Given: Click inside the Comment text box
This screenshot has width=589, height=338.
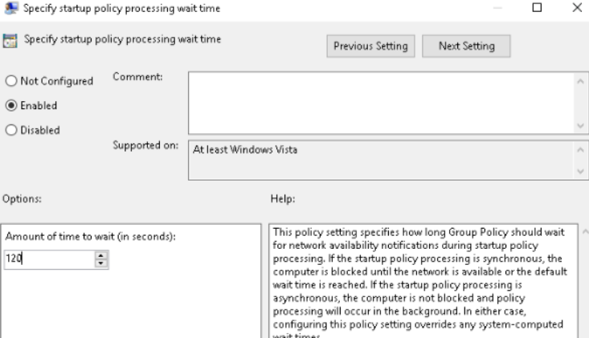Looking at the screenshot, I should (x=381, y=103).
